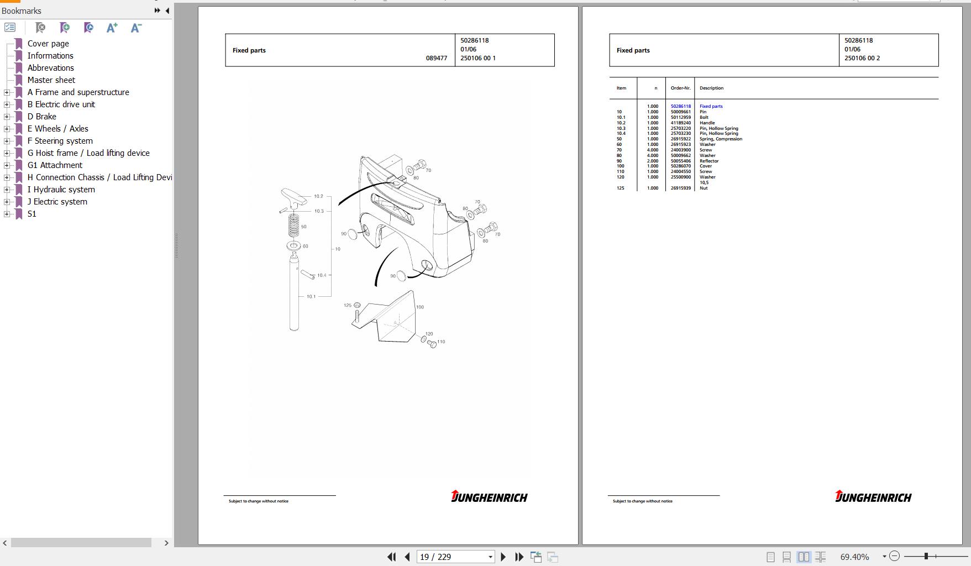Jump to the last page

(519, 557)
